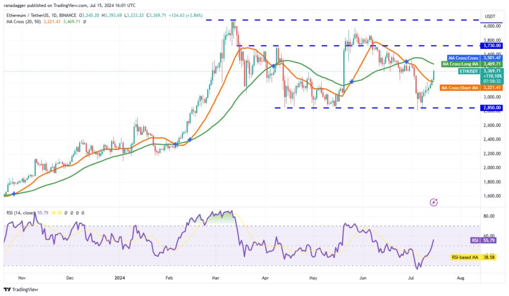The image size is (509, 296).
Task: Select the RSI (14, close) indicator legend
Action: click(x=20, y=213)
